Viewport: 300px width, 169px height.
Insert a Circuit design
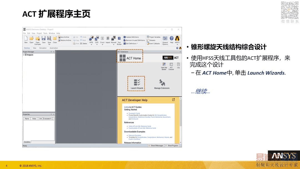[102, 39]
